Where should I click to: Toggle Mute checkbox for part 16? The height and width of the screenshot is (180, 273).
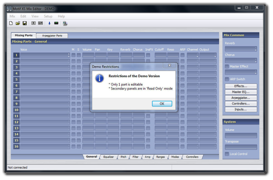tap(73, 146)
